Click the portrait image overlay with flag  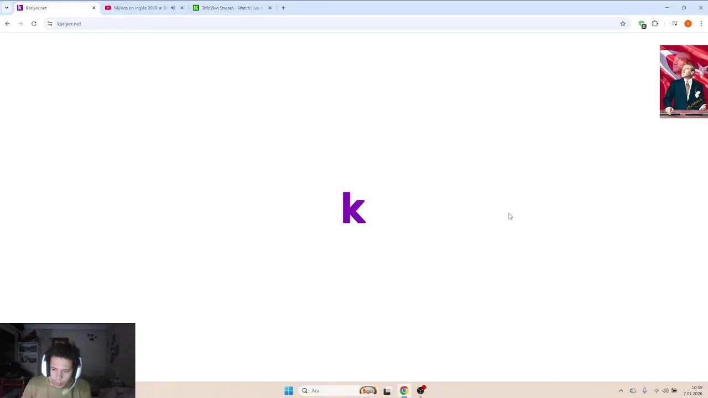[684, 81]
